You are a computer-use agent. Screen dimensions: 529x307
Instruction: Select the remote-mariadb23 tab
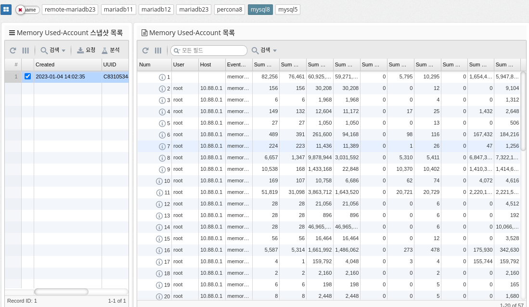click(70, 10)
